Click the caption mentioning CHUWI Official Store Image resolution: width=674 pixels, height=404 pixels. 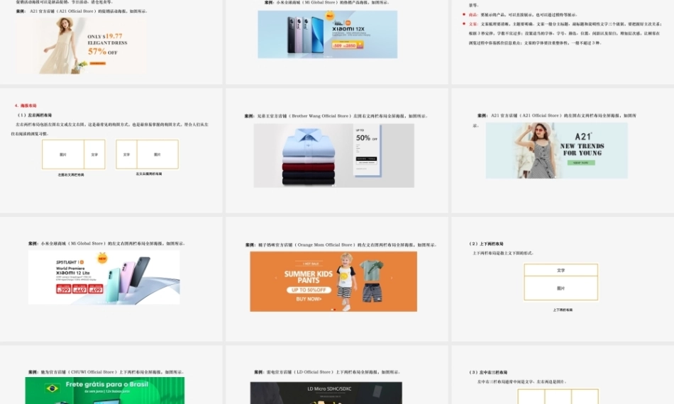pyautogui.click(x=106, y=372)
